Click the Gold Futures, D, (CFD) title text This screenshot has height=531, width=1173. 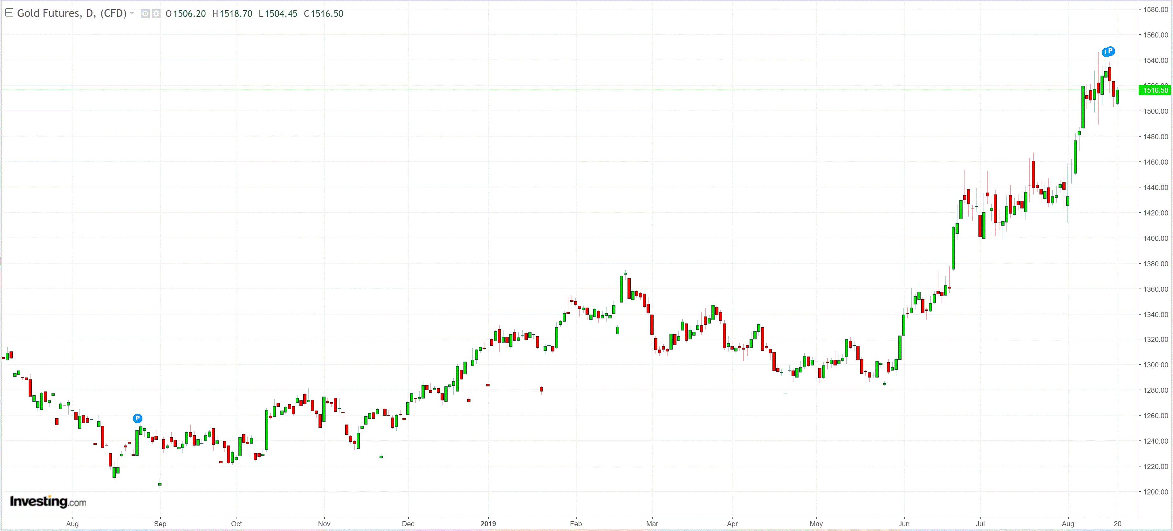coord(72,13)
